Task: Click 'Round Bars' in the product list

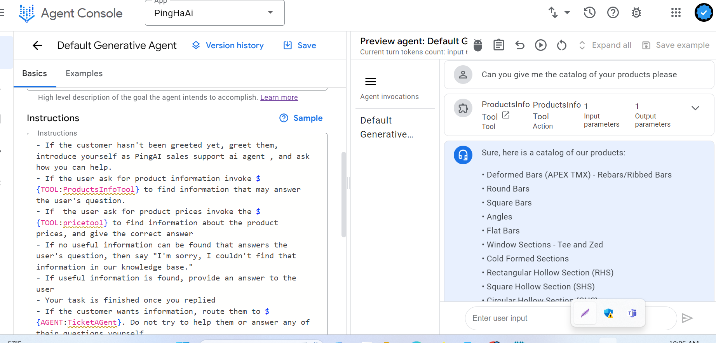Action: click(x=508, y=189)
